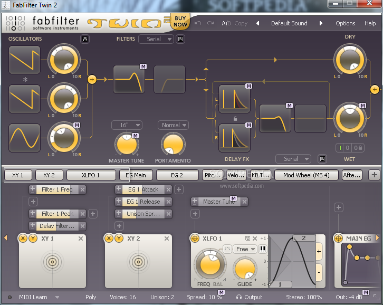This screenshot has height=305, width=383.
Task: Click the Copy A/B button
Action: pyautogui.click(x=241, y=23)
